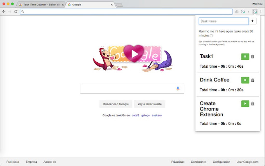
Task: Start the Create Chrome Extension timer
Action: [x=245, y=104]
